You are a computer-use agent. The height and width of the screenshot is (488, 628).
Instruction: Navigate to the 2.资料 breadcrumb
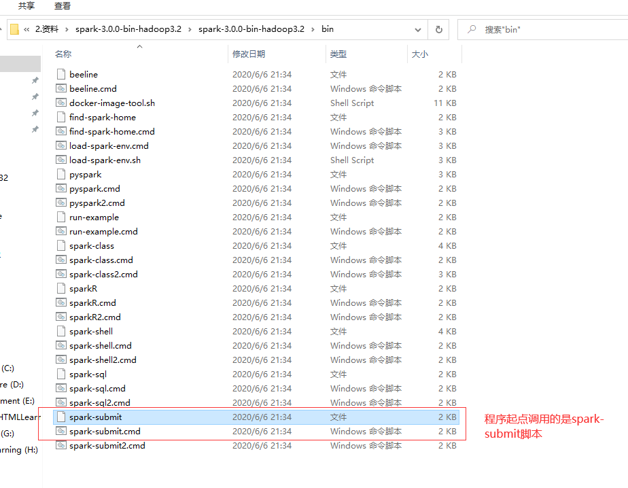click(46, 29)
